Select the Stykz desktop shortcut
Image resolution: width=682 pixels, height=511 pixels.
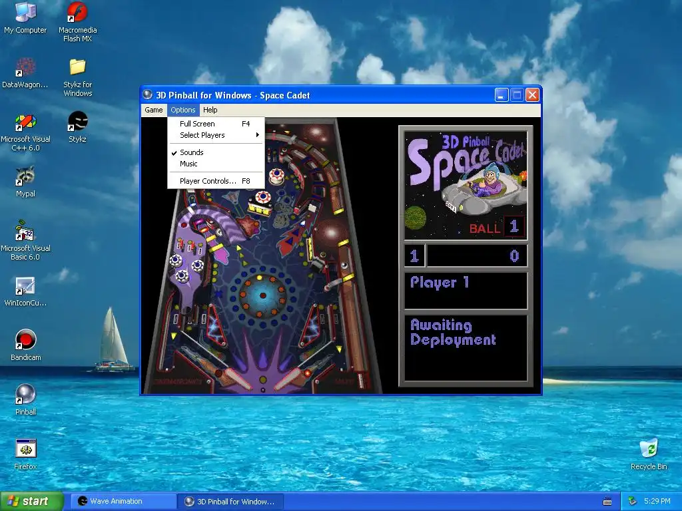pyautogui.click(x=77, y=127)
